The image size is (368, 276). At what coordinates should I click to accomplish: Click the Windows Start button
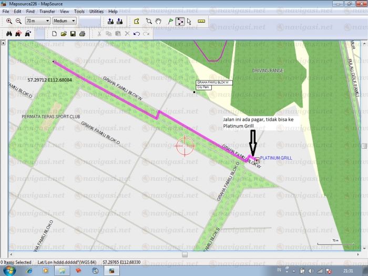tap(10, 270)
